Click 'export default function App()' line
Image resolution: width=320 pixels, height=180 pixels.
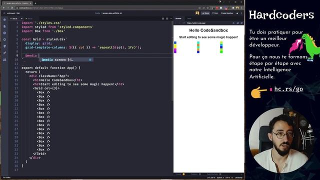(x=51, y=68)
